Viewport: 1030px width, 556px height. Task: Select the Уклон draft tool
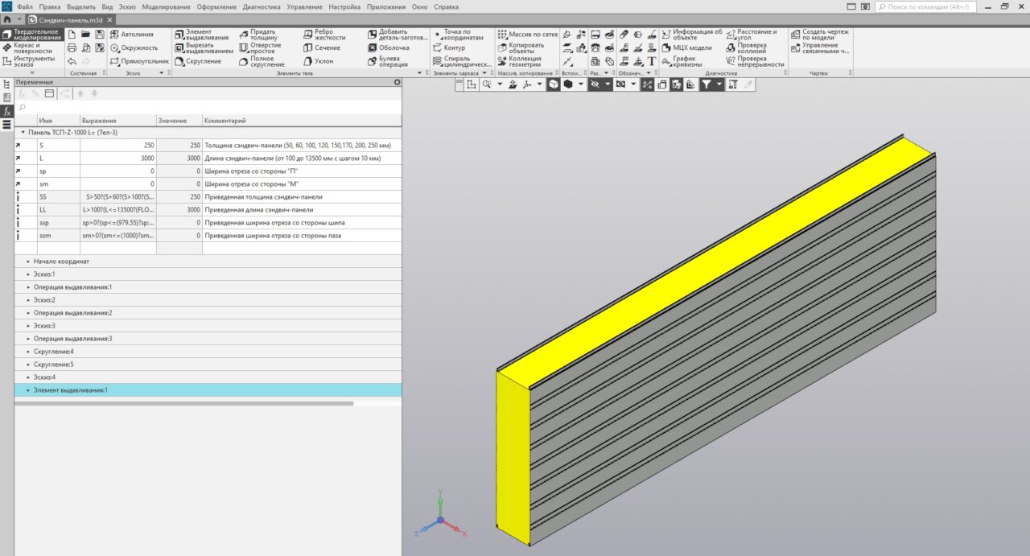tap(317, 61)
